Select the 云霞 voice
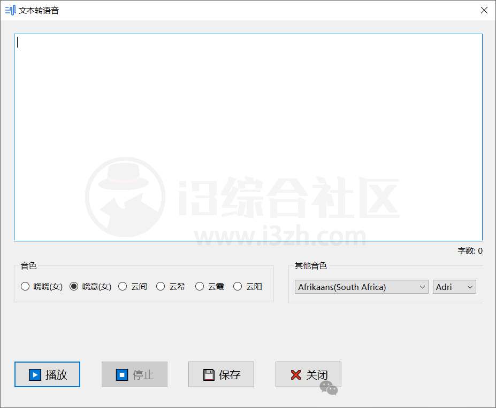The width and height of the screenshot is (496, 408). [x=199, y=286]
